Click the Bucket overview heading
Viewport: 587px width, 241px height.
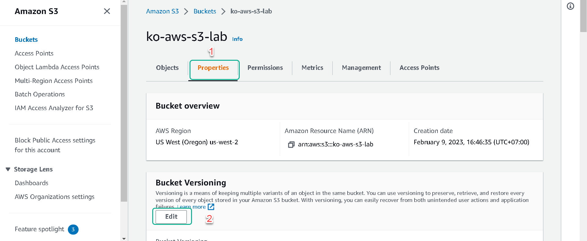[x=188, y=106]
